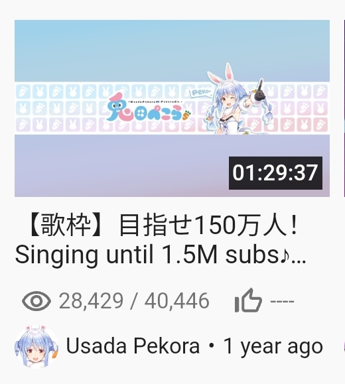Click the pointing gloved hand in artwork

click(259, 92)
